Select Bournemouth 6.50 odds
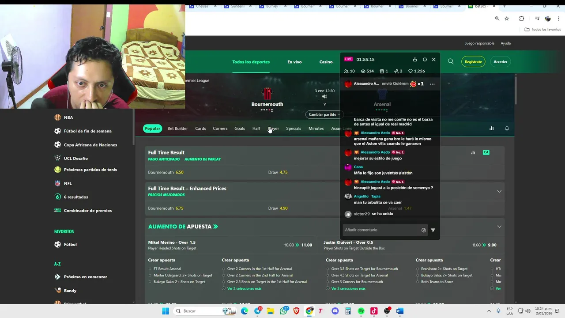The width and height of the screenshot is (565, 318). click(166, 172)
